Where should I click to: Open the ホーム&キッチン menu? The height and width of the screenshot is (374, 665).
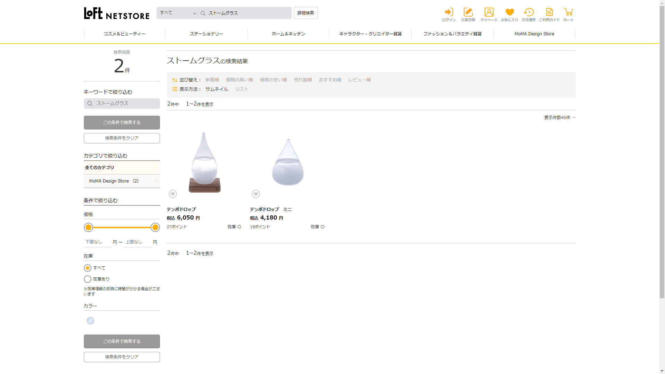point(288,34)
